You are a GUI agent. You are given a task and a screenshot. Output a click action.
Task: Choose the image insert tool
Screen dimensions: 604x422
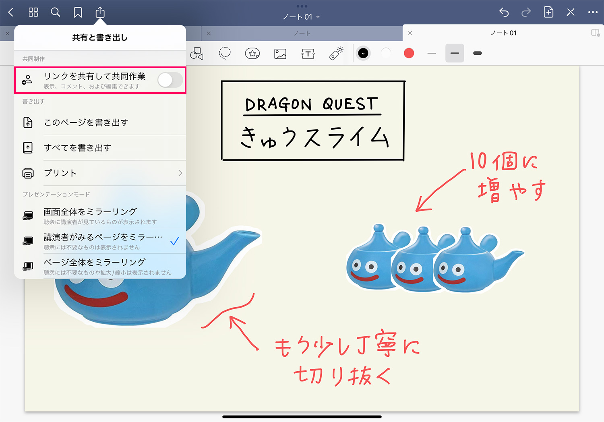click(x=280, y=54)
